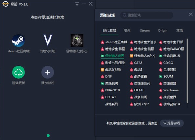Open the title bar dropdown menu icon
This screenshot has width=195, height=140.
point(77,4)
